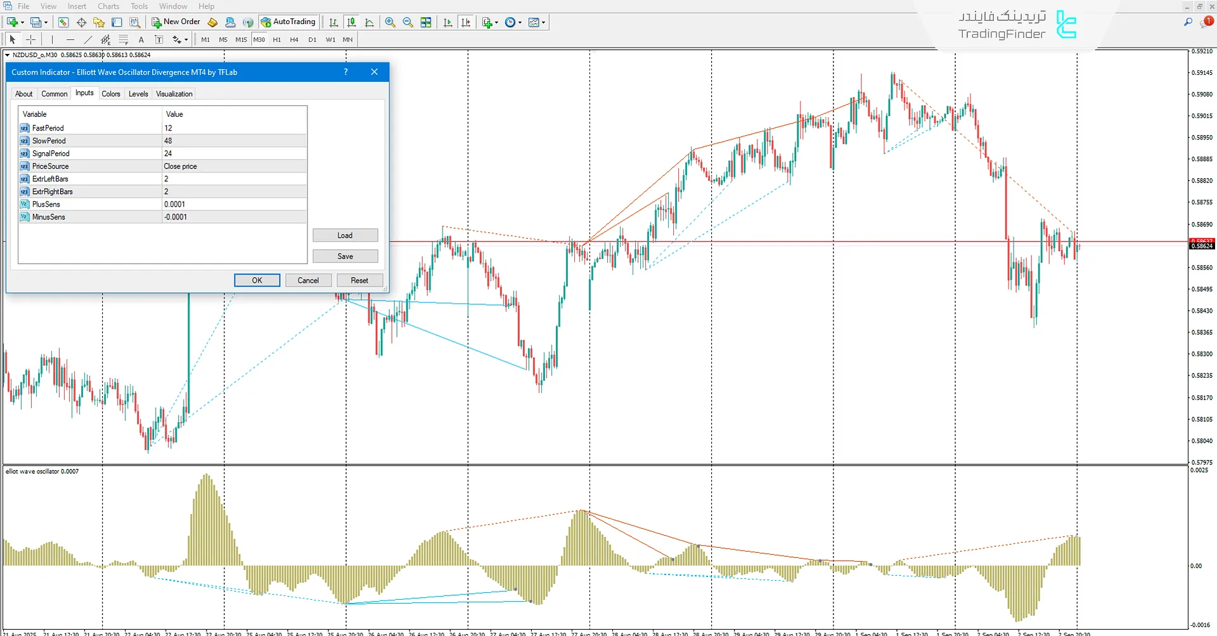The image size is (1217, 636).
Task: Toggle AutoTrading on
Action: (x=289, y=22)
